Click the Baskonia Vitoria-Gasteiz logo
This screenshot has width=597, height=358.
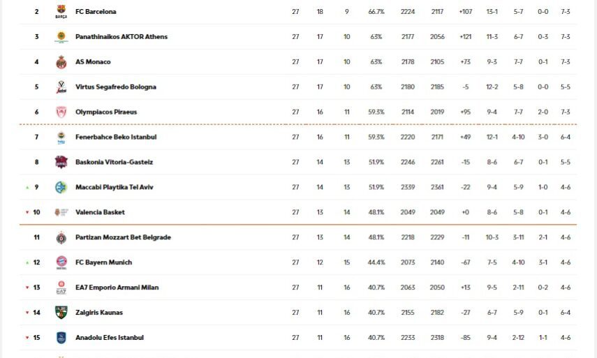(x=61, y=162)
